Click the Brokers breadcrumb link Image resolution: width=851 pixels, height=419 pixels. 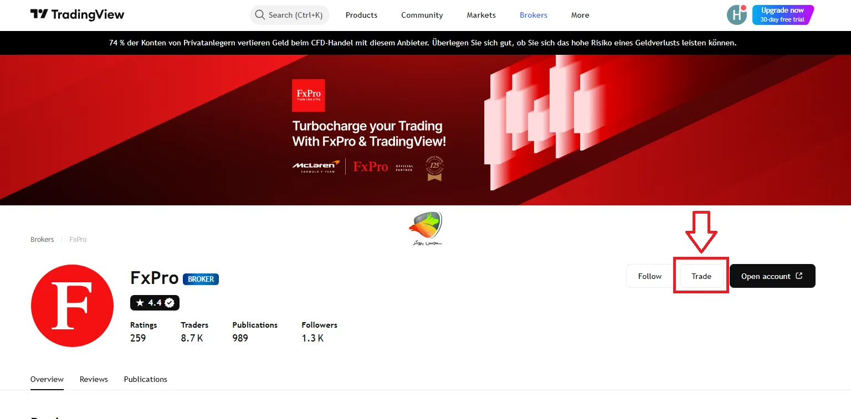[42, 240]
